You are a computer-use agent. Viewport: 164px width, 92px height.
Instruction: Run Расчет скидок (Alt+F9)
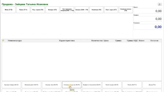pyautogui.click(x=112, y=85)
